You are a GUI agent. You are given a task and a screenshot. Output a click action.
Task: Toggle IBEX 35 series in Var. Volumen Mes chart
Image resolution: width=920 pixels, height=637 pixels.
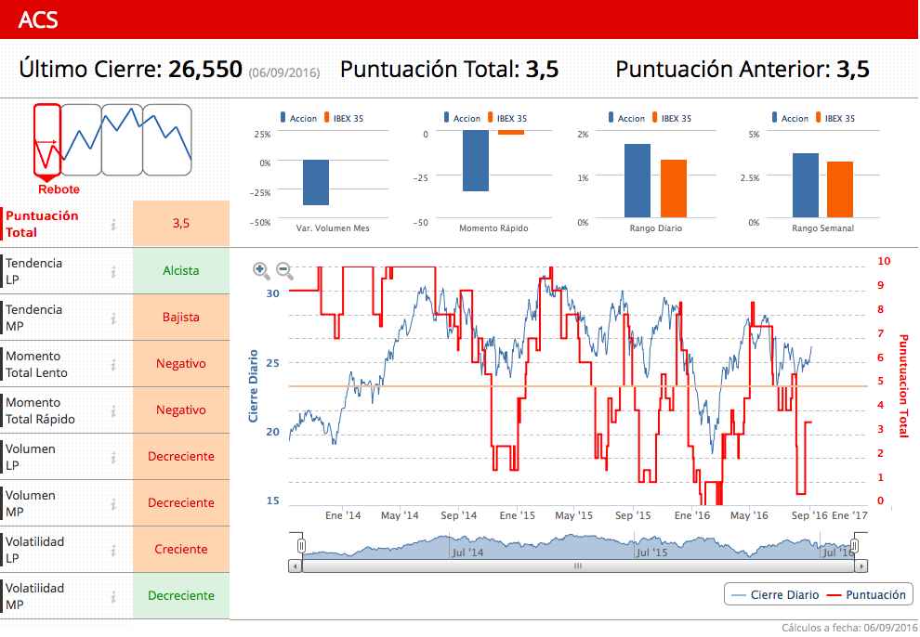(x=344, y=118)
